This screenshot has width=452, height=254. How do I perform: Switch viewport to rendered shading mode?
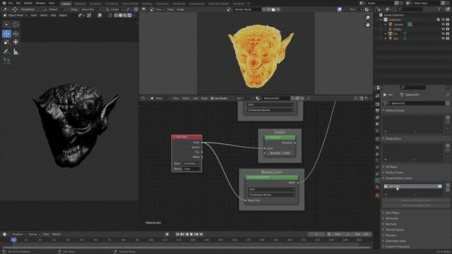point(130,16)
